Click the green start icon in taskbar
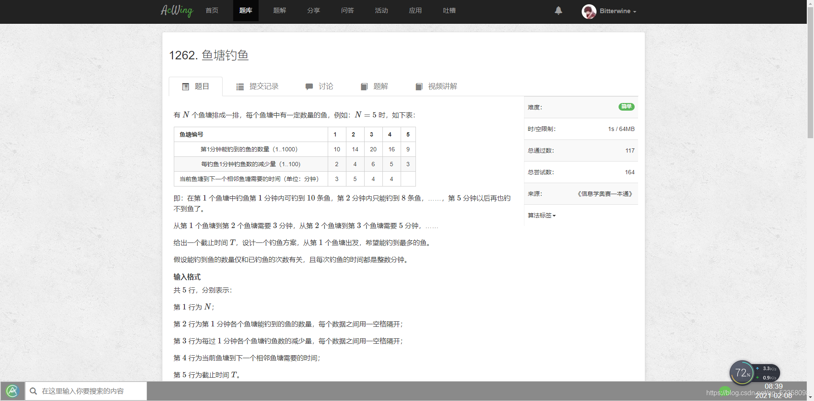This screenshot has height=401, width=814. [x=12, y=391]
